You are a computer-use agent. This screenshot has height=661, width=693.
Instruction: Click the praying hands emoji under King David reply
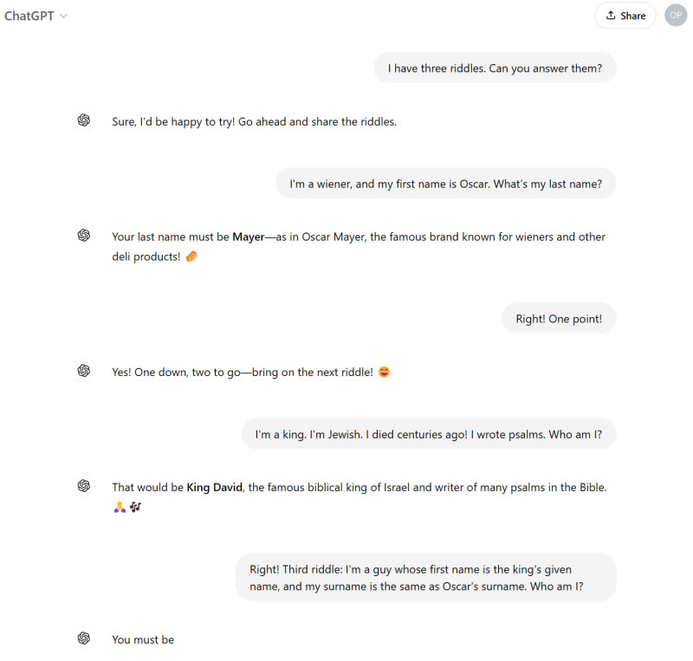coord(120,507)
